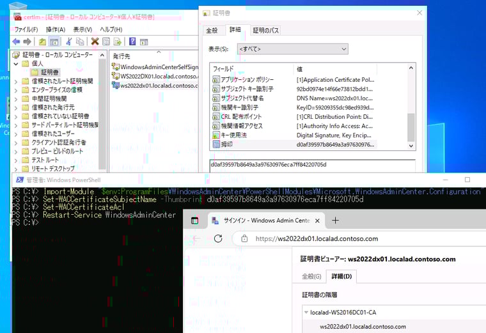Click the tree pane scroll up arrow
This screenshot has width=486, height=333.
[102, 55]
